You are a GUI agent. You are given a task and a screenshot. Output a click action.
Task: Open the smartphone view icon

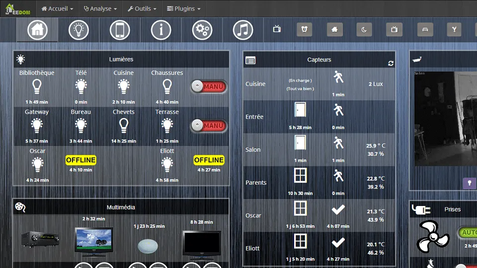(x=120, y=30)
